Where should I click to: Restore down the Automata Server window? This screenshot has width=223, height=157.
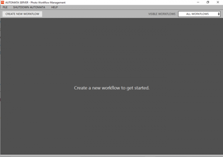point(208,2)
